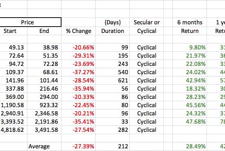Click the 212 average duration cell
This screenshot has height=151, width=225.
click(112, 147)
